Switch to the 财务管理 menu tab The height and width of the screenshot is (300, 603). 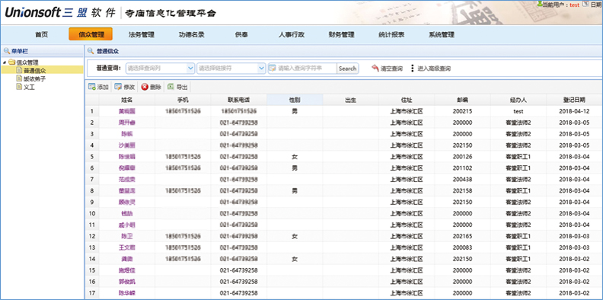[341, 34]
